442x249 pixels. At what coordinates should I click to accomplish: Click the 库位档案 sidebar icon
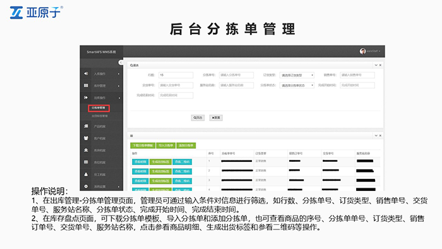[x=86, y=162]
